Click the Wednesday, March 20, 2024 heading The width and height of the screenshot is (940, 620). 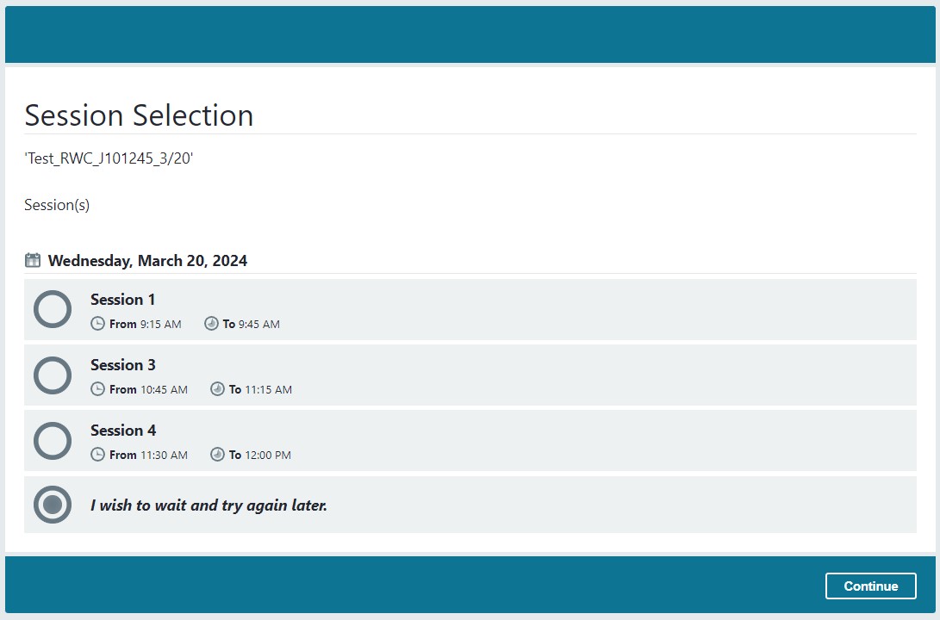point(147,260)
